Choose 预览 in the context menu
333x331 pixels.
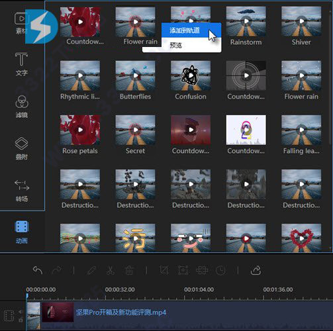191,45
